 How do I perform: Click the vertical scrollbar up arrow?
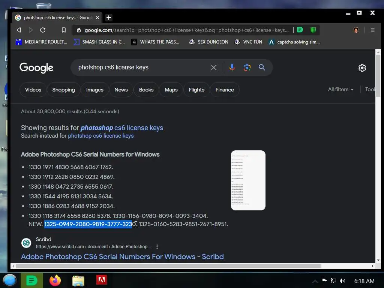point(378,52)
